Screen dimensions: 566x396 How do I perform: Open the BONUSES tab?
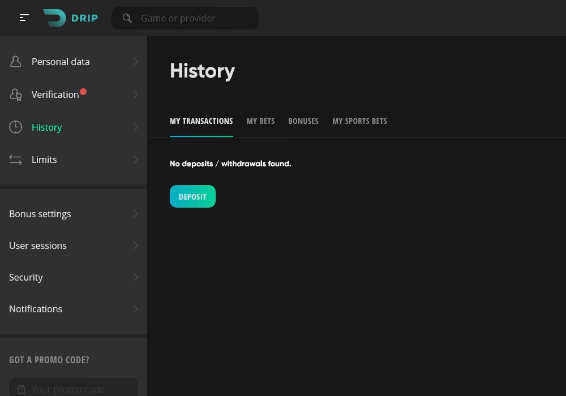[x=303, y=121]
